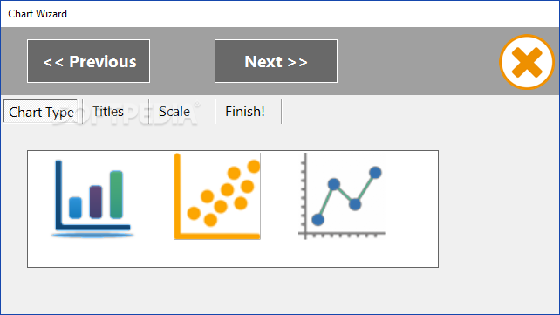Select the bar chart type icon
This screenshot has width=560, height=315.
point(92,199)
